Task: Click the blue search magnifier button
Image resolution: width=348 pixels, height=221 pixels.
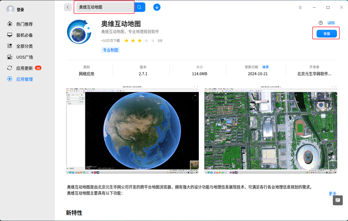Action: point(140,7)
